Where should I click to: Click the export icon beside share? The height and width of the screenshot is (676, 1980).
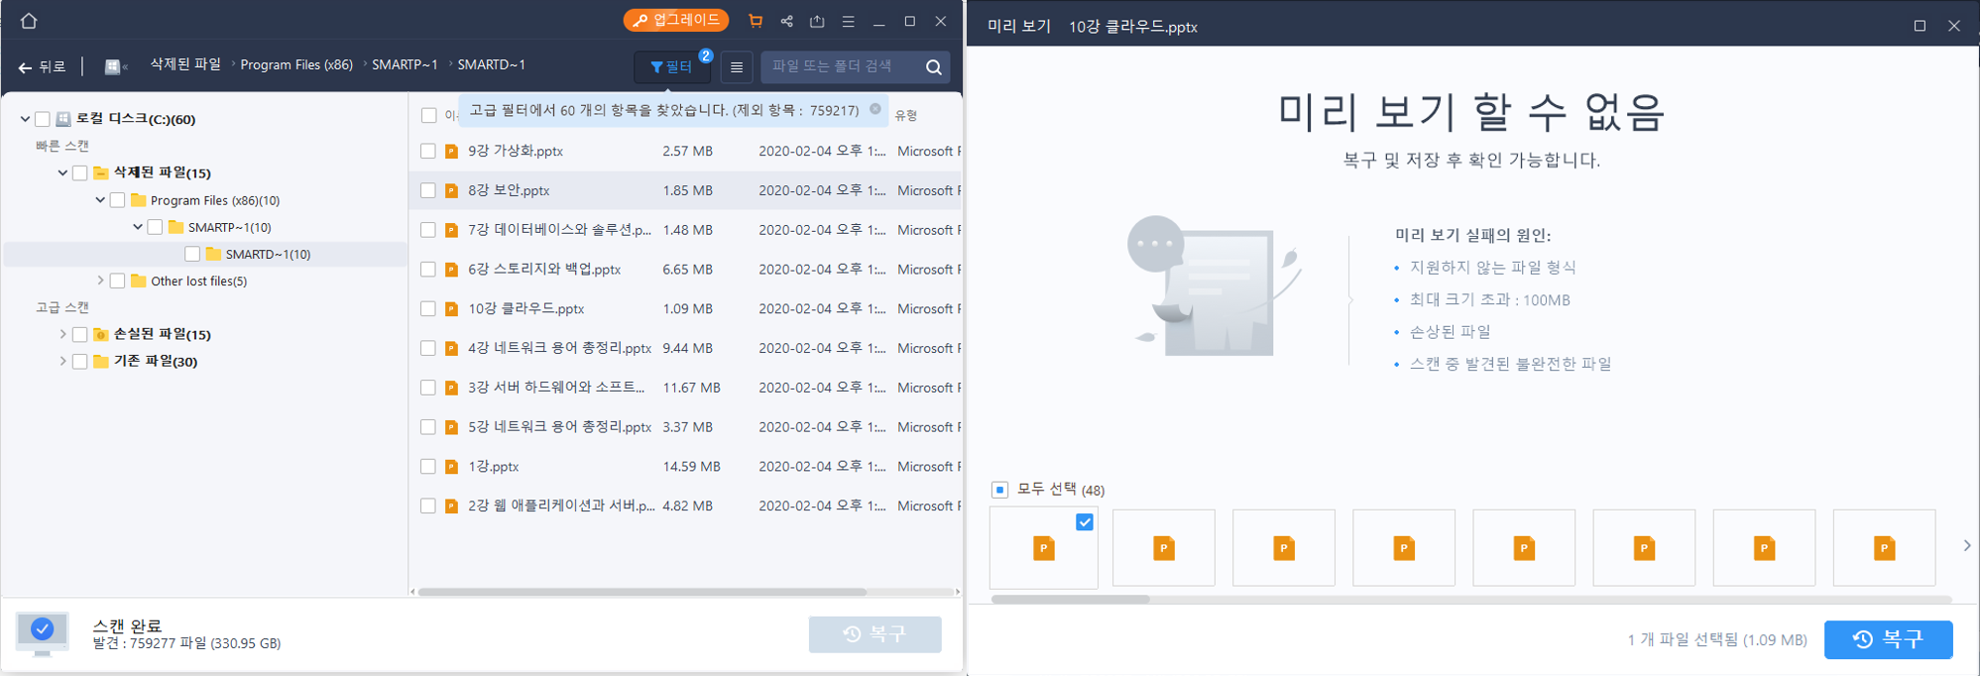(x=817, y=21)
